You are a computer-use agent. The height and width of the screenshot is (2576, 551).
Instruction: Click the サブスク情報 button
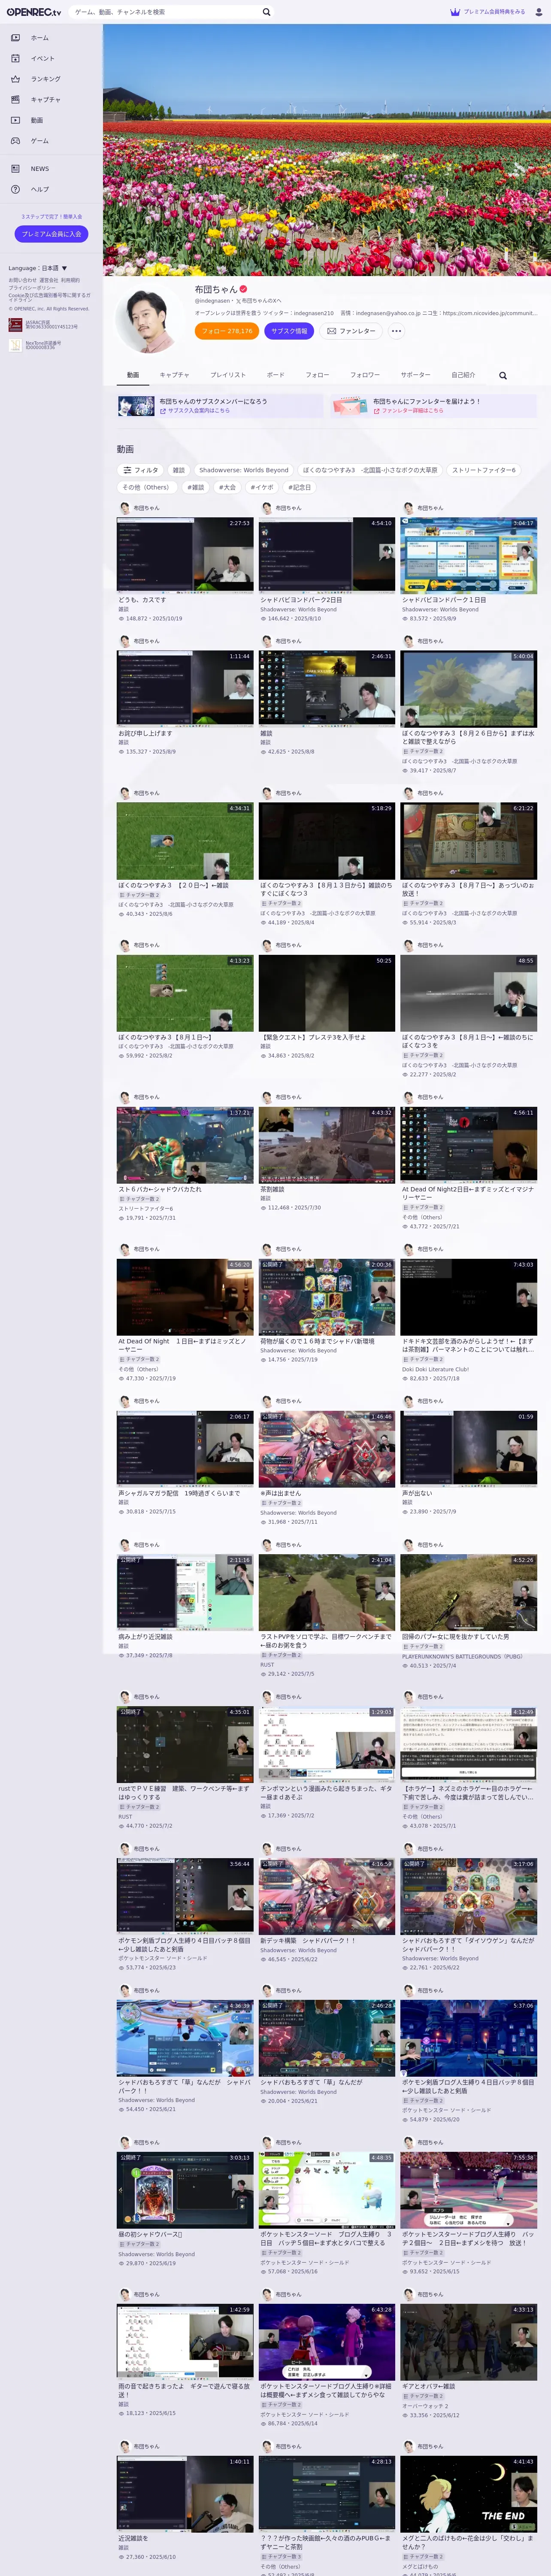[x=289, y=331]
